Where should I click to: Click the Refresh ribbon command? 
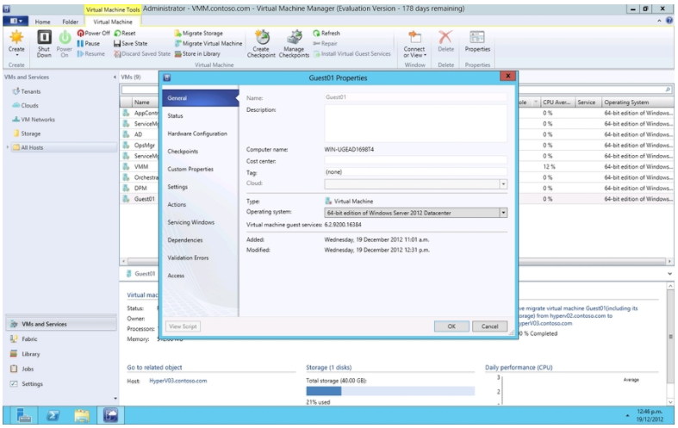[x=327, y=34]
